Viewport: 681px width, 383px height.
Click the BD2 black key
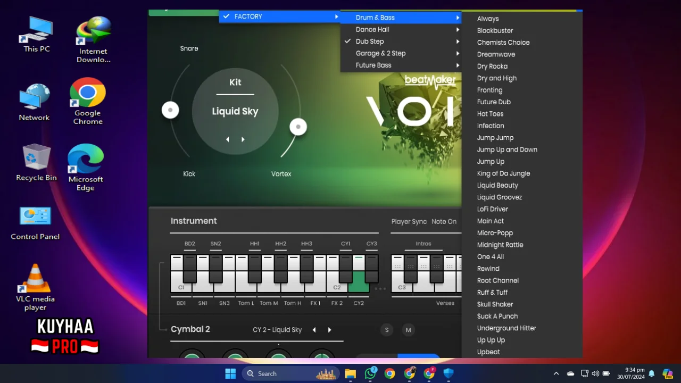point(190,269)
